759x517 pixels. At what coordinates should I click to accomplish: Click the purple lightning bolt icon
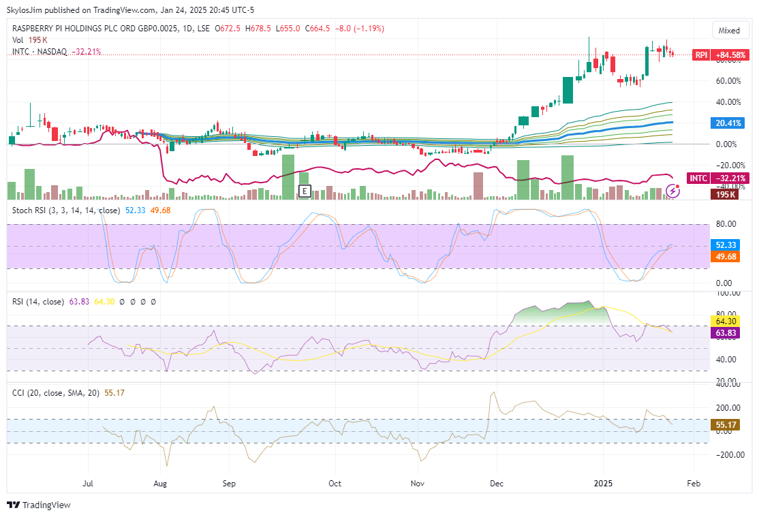(x=673, y=191)
